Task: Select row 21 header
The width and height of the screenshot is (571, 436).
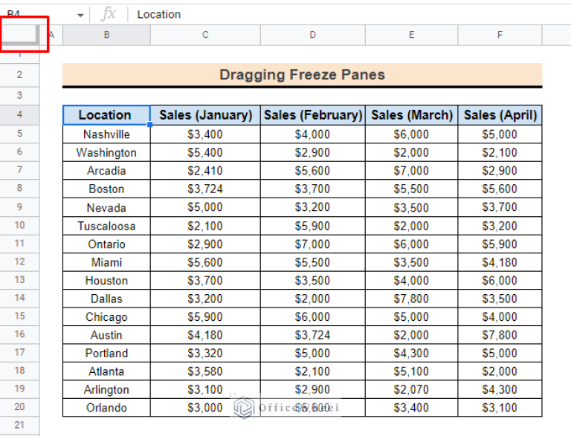Action: pyautogui.click(x=19, y=425)
